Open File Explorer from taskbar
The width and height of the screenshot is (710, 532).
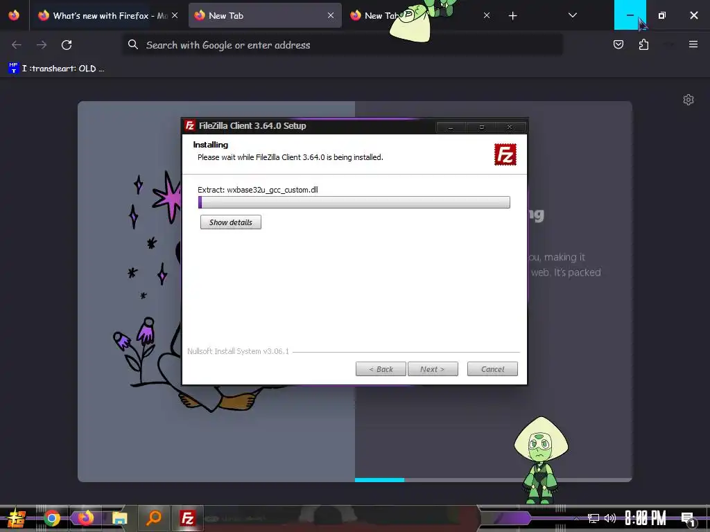coord(119,518)
